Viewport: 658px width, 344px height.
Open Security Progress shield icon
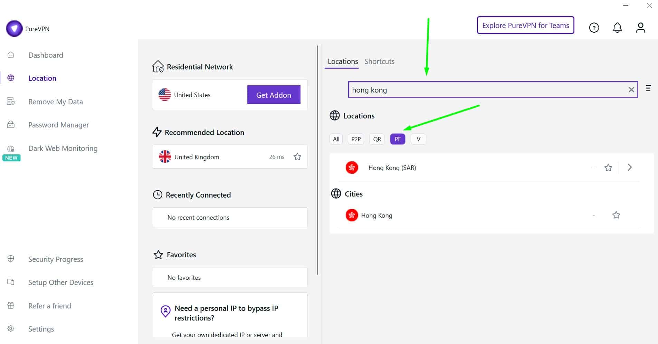pyautogui.click(x=11, y=259)
